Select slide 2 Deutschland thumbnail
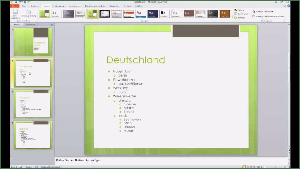 coord(33,73)
